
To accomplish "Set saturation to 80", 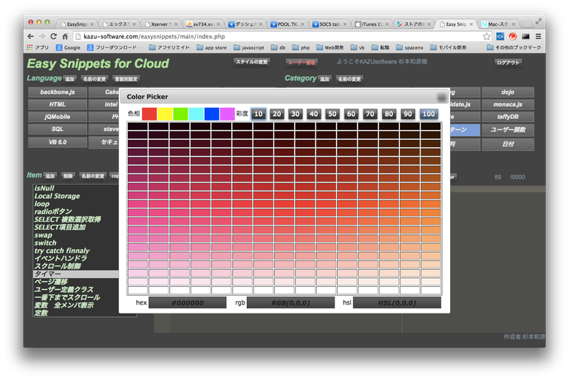I will [x=389, y=114].
